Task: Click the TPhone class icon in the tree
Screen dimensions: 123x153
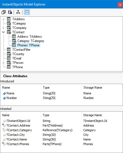Action: (9, 67)
